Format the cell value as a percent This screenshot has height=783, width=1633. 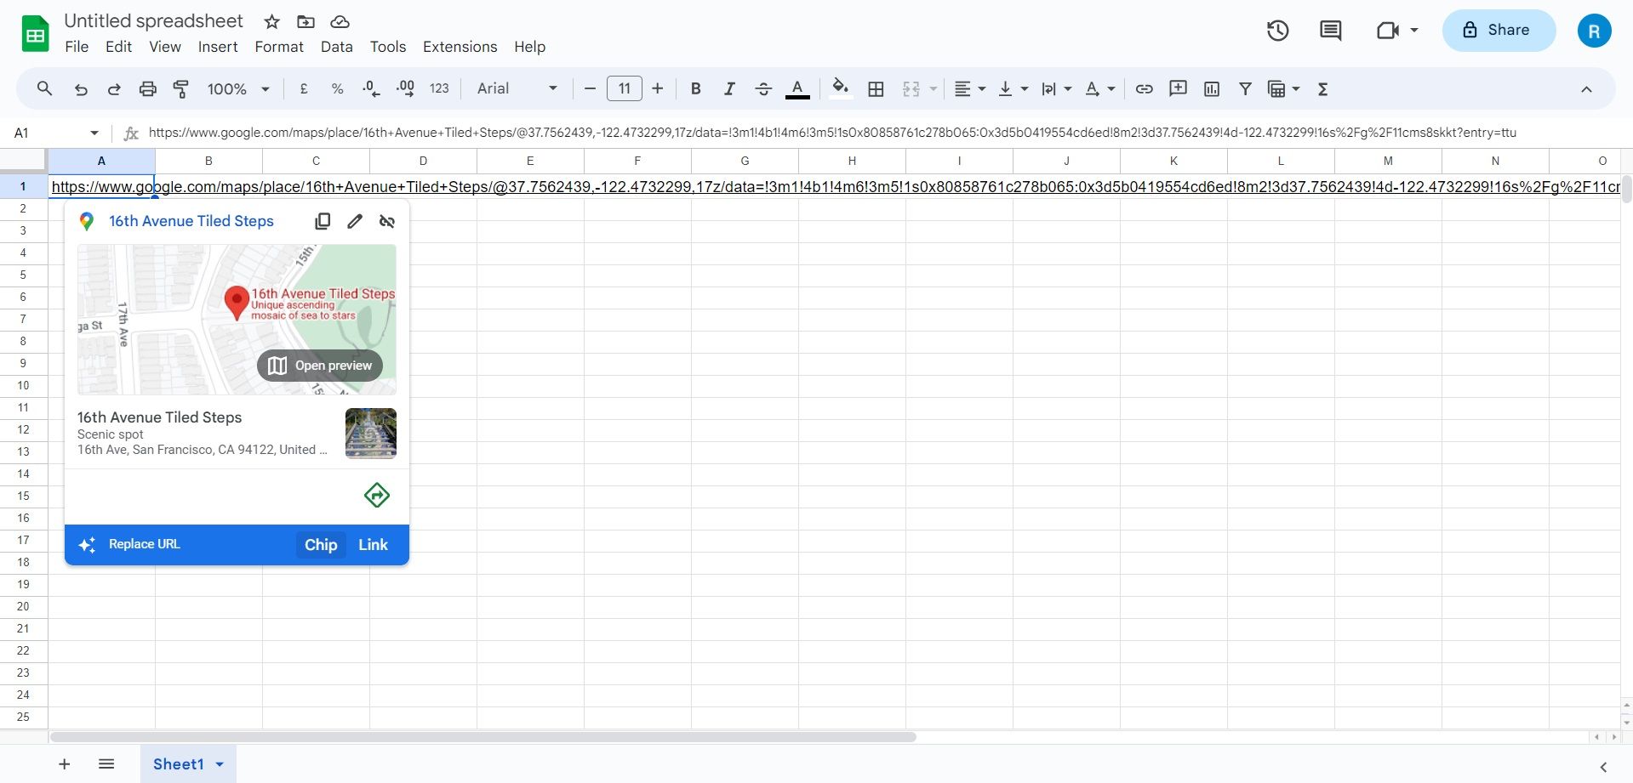tap(337, 88)
